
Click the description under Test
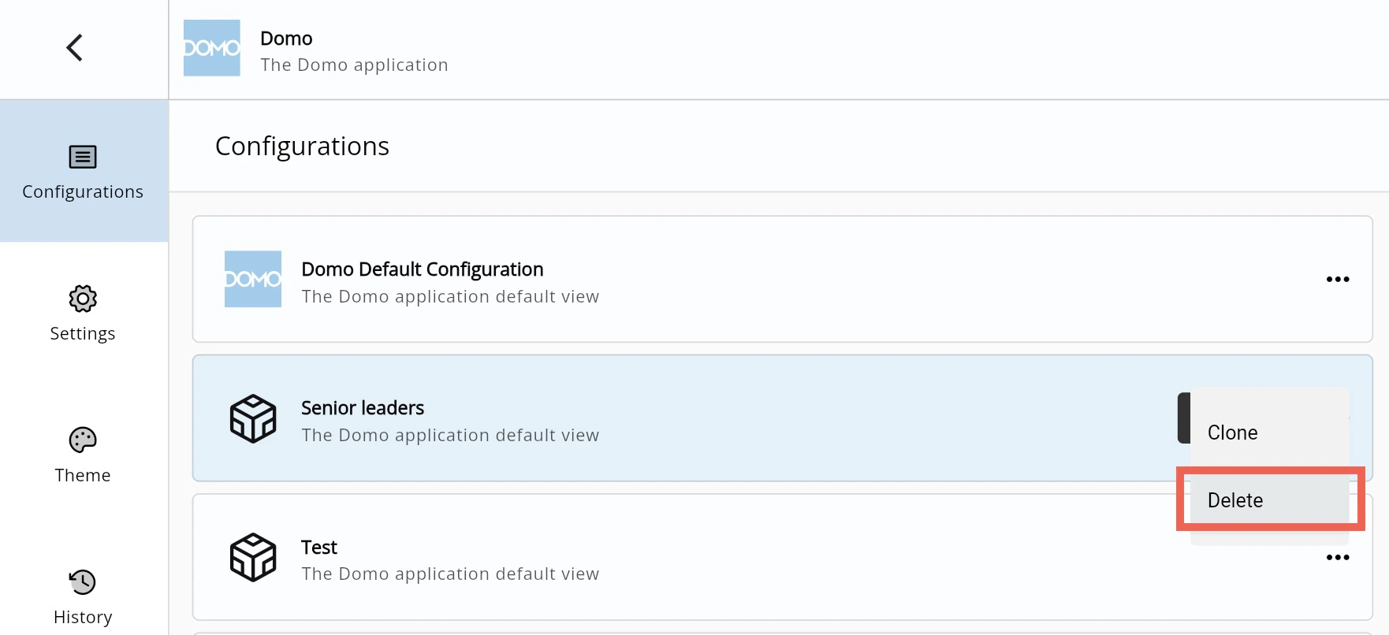click(x=450, y=574)
